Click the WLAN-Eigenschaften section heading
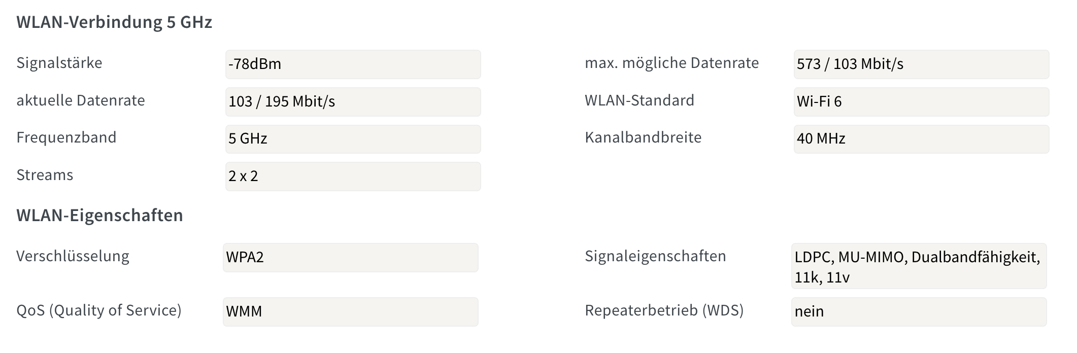Image resolution: width=1077 pixels, height=353 pixels. (x=99, y=216)
